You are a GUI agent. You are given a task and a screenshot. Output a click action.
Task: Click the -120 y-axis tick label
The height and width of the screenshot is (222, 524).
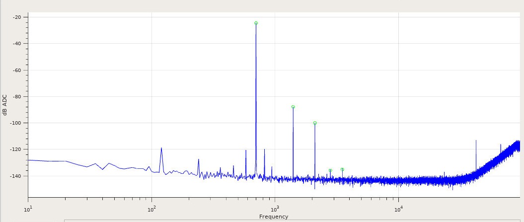coord(16,149)
